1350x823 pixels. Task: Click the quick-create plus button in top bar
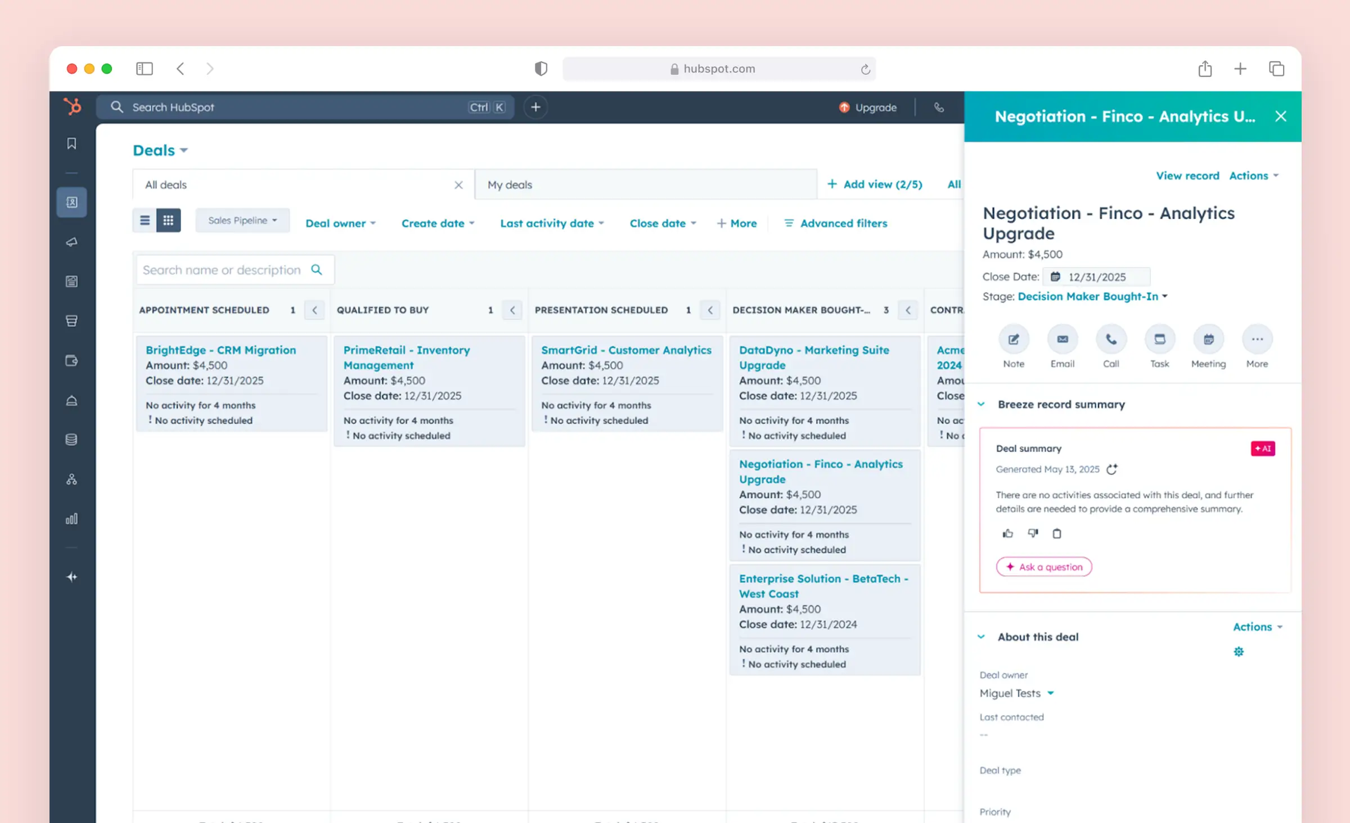tap(535, 107)
